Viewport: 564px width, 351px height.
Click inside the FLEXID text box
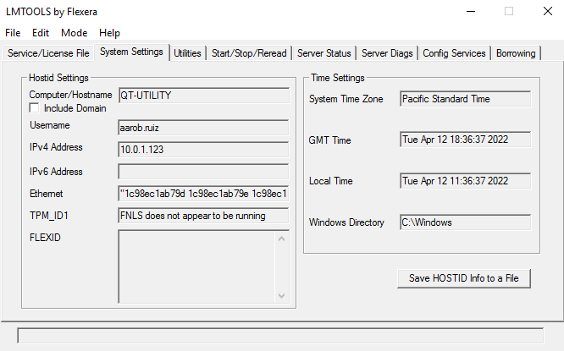coord(197,266)
